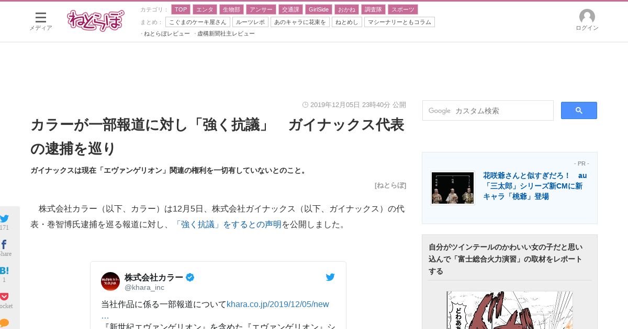Viewport: 628px width, 329px height.
Task: Open ねとめし series link
Action: 347,22
